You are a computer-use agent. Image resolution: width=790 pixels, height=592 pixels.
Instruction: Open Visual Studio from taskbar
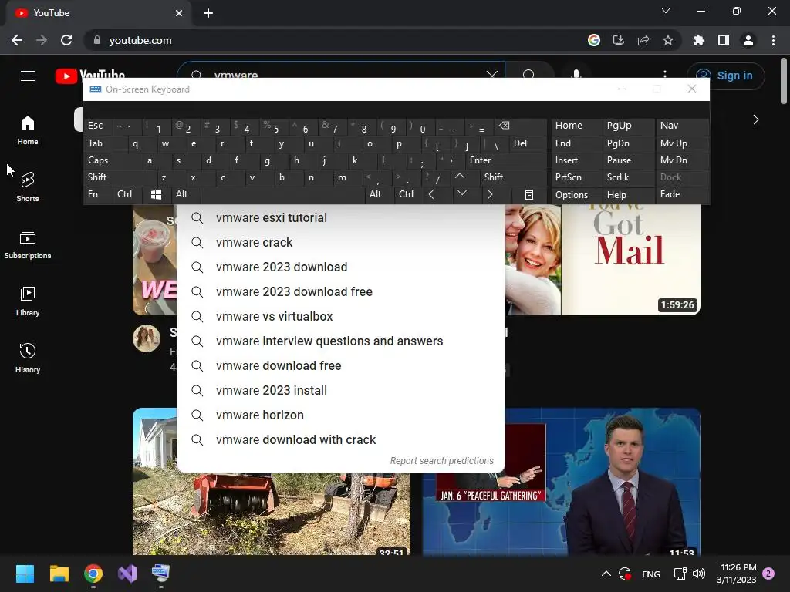127,573
